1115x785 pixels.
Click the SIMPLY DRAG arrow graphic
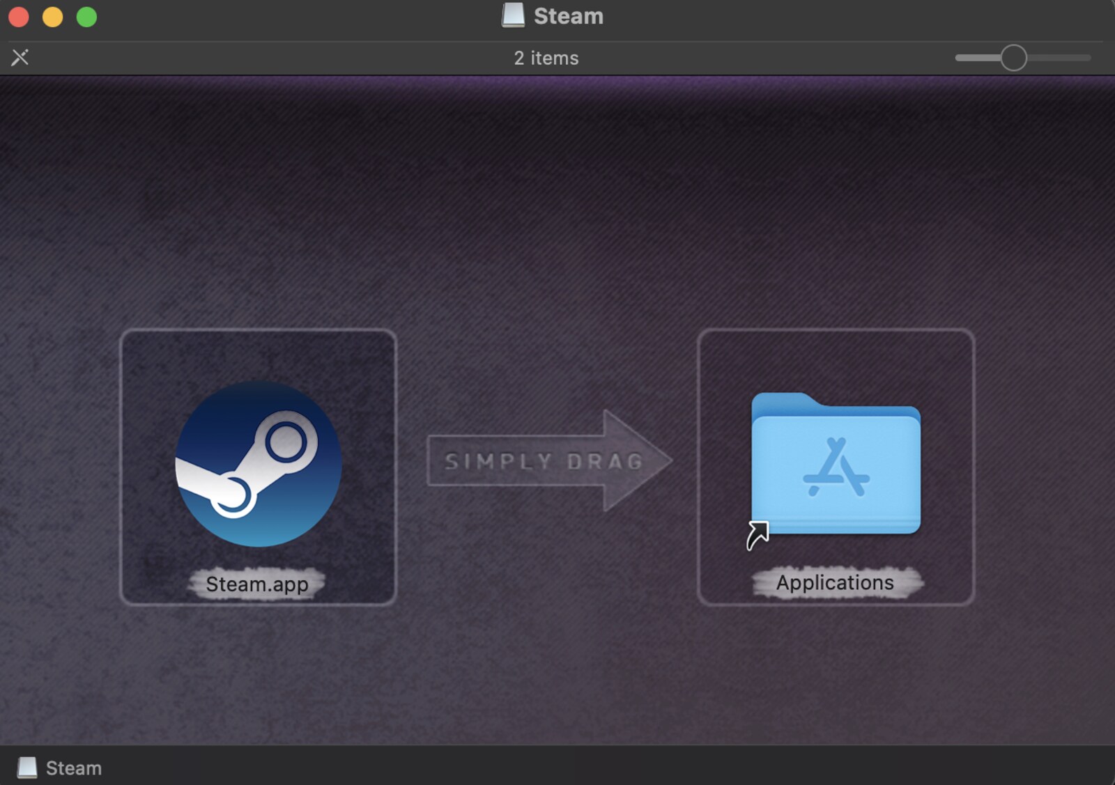point(549,460)
